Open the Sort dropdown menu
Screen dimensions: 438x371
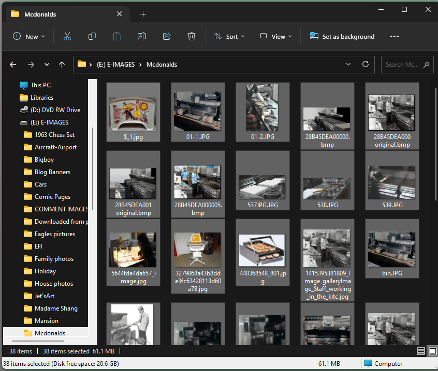tap(228, 37)
